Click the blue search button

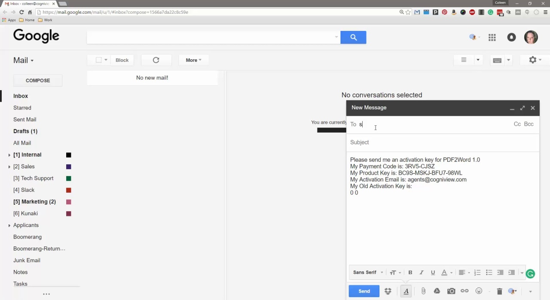[353, 37]
